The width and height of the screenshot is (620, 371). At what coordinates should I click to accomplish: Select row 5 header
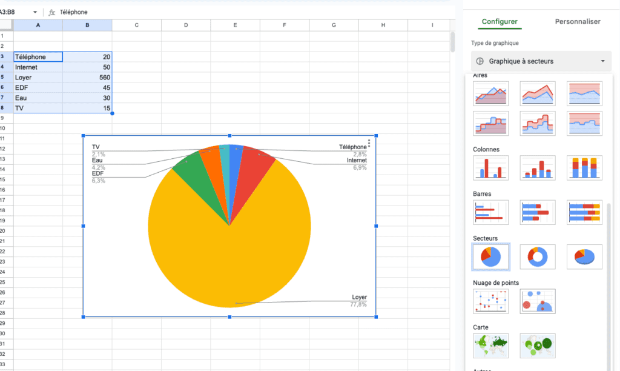(6, 77)
